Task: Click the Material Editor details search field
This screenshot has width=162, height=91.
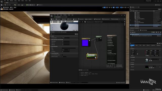Action: 63,34
